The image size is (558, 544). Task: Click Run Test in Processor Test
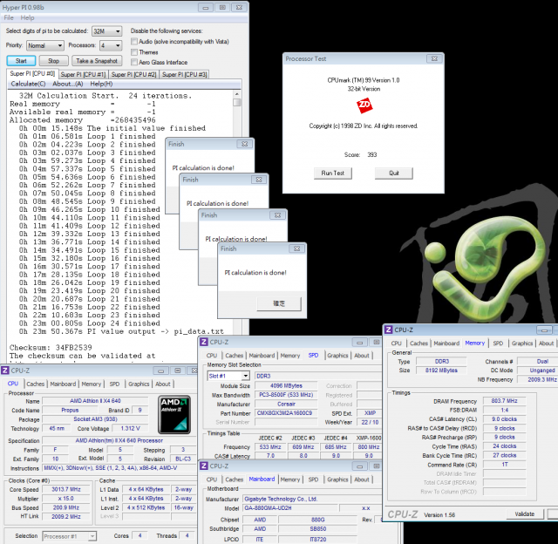coord(333,173)
